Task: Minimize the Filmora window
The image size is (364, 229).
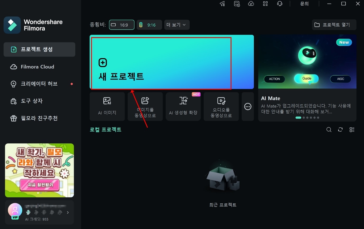Action: click(329, 4)
